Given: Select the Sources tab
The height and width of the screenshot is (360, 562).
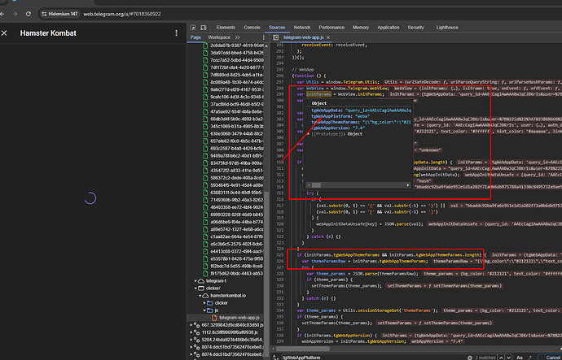Looking at the screenshot, I should [277, 28].
